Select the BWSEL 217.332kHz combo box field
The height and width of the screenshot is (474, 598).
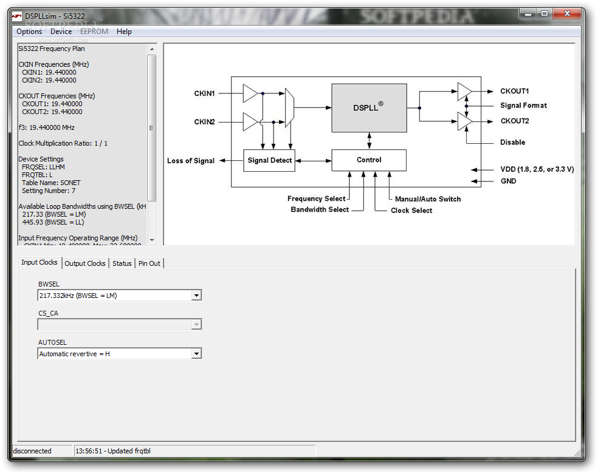pos(119,296)
